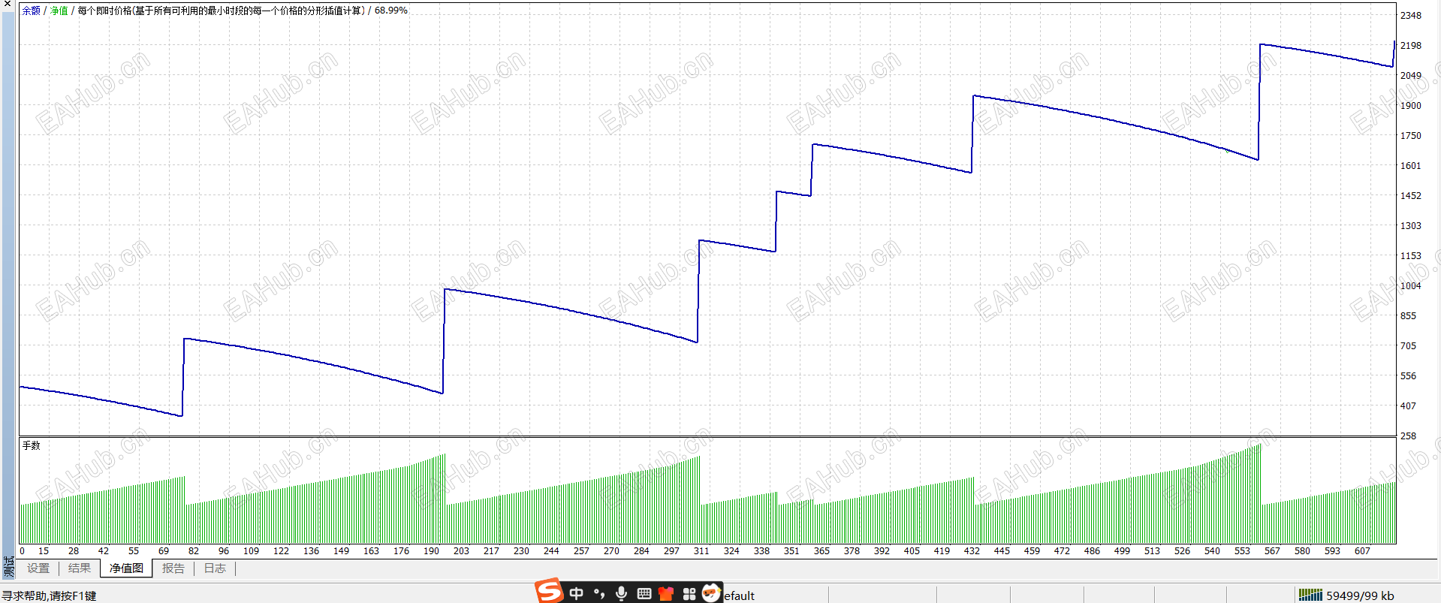Click the 59499/99 kb traffic indicator
Viewport: 1441px width, 603px height.
[x=1360, y=595]
